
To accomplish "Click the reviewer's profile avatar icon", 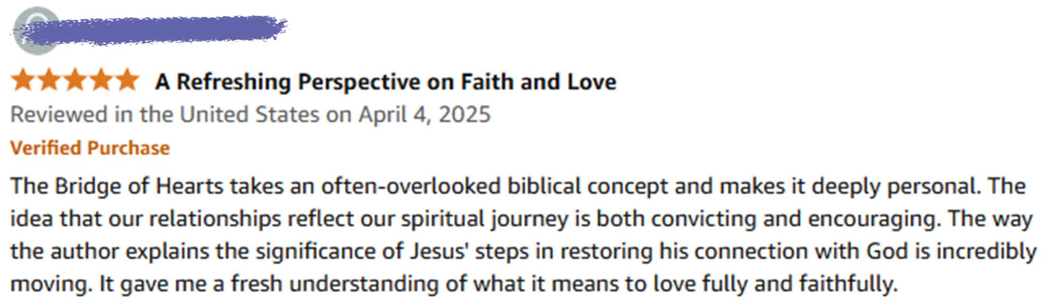I will 36,31.
